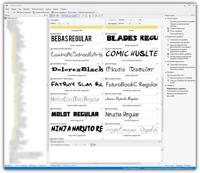Screen dimensions: 200x173
Task: Click the copy icon in list toolbar
Action: [96, 16]
